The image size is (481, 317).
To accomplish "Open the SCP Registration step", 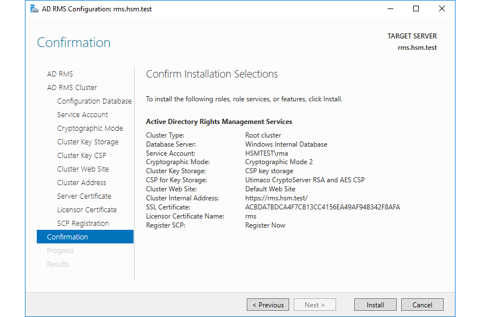I will click(83, 224).
